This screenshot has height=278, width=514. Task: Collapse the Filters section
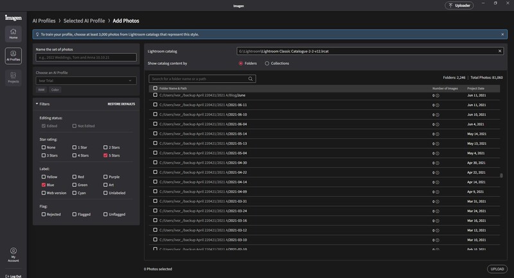(37, 104)
